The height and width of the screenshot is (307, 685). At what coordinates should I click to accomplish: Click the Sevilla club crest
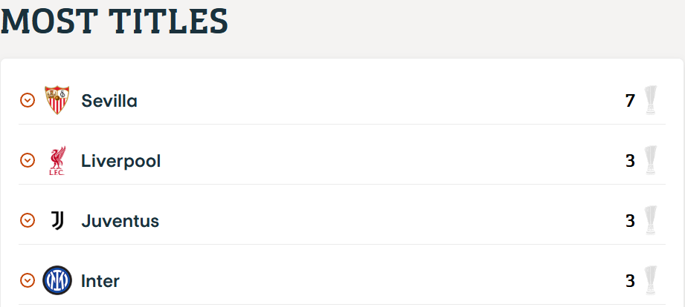pyautogui.click(x=57, y=101)
